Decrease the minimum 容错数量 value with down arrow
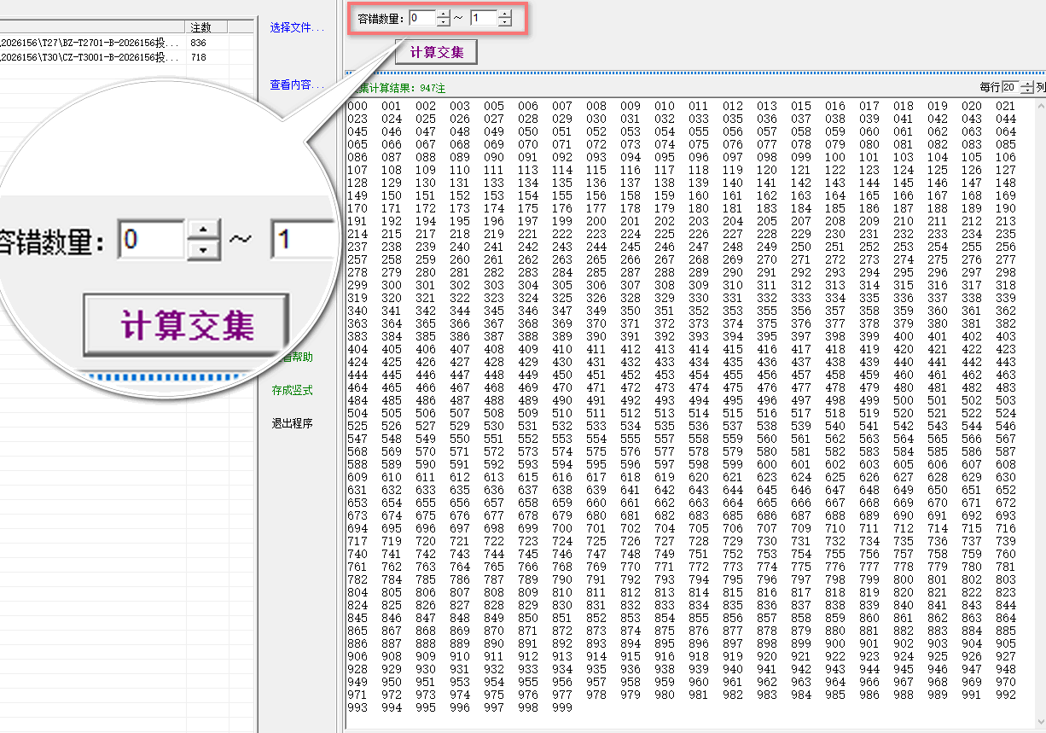 coord(443,21)
